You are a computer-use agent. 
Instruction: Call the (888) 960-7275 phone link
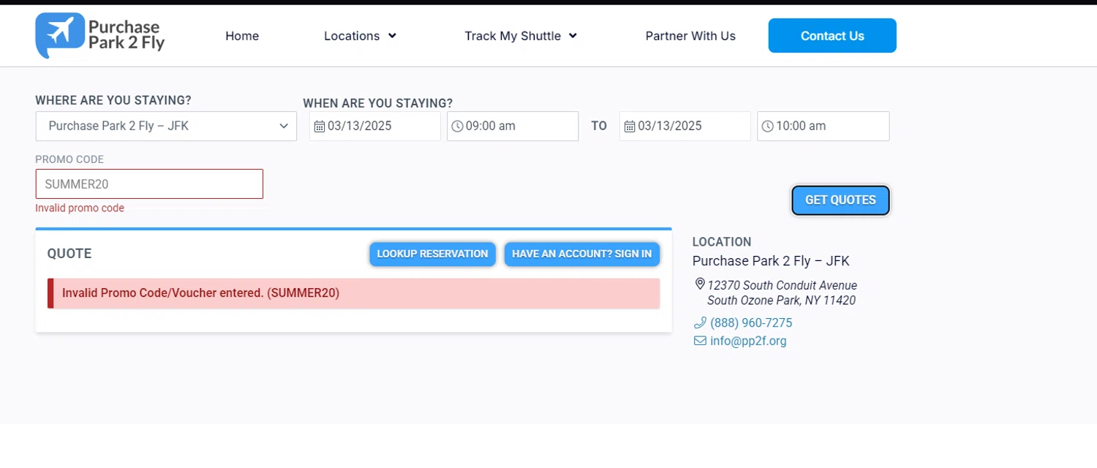tap(751, 322)
